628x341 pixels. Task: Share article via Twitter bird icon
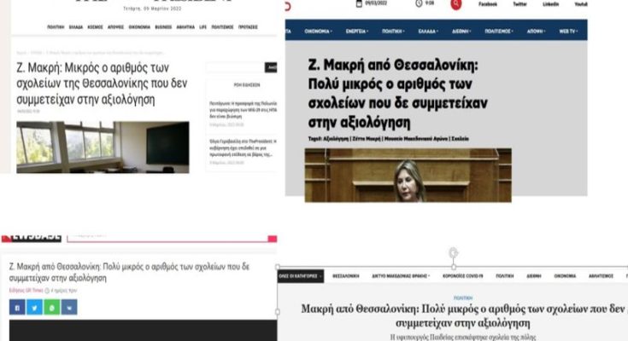pyautogui.click(x=34, y=308)
